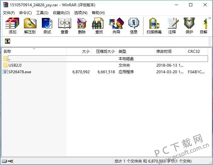
Task: Select the SP26478.exe file icon
Action: pyautogui.click(x=5, y=72)
